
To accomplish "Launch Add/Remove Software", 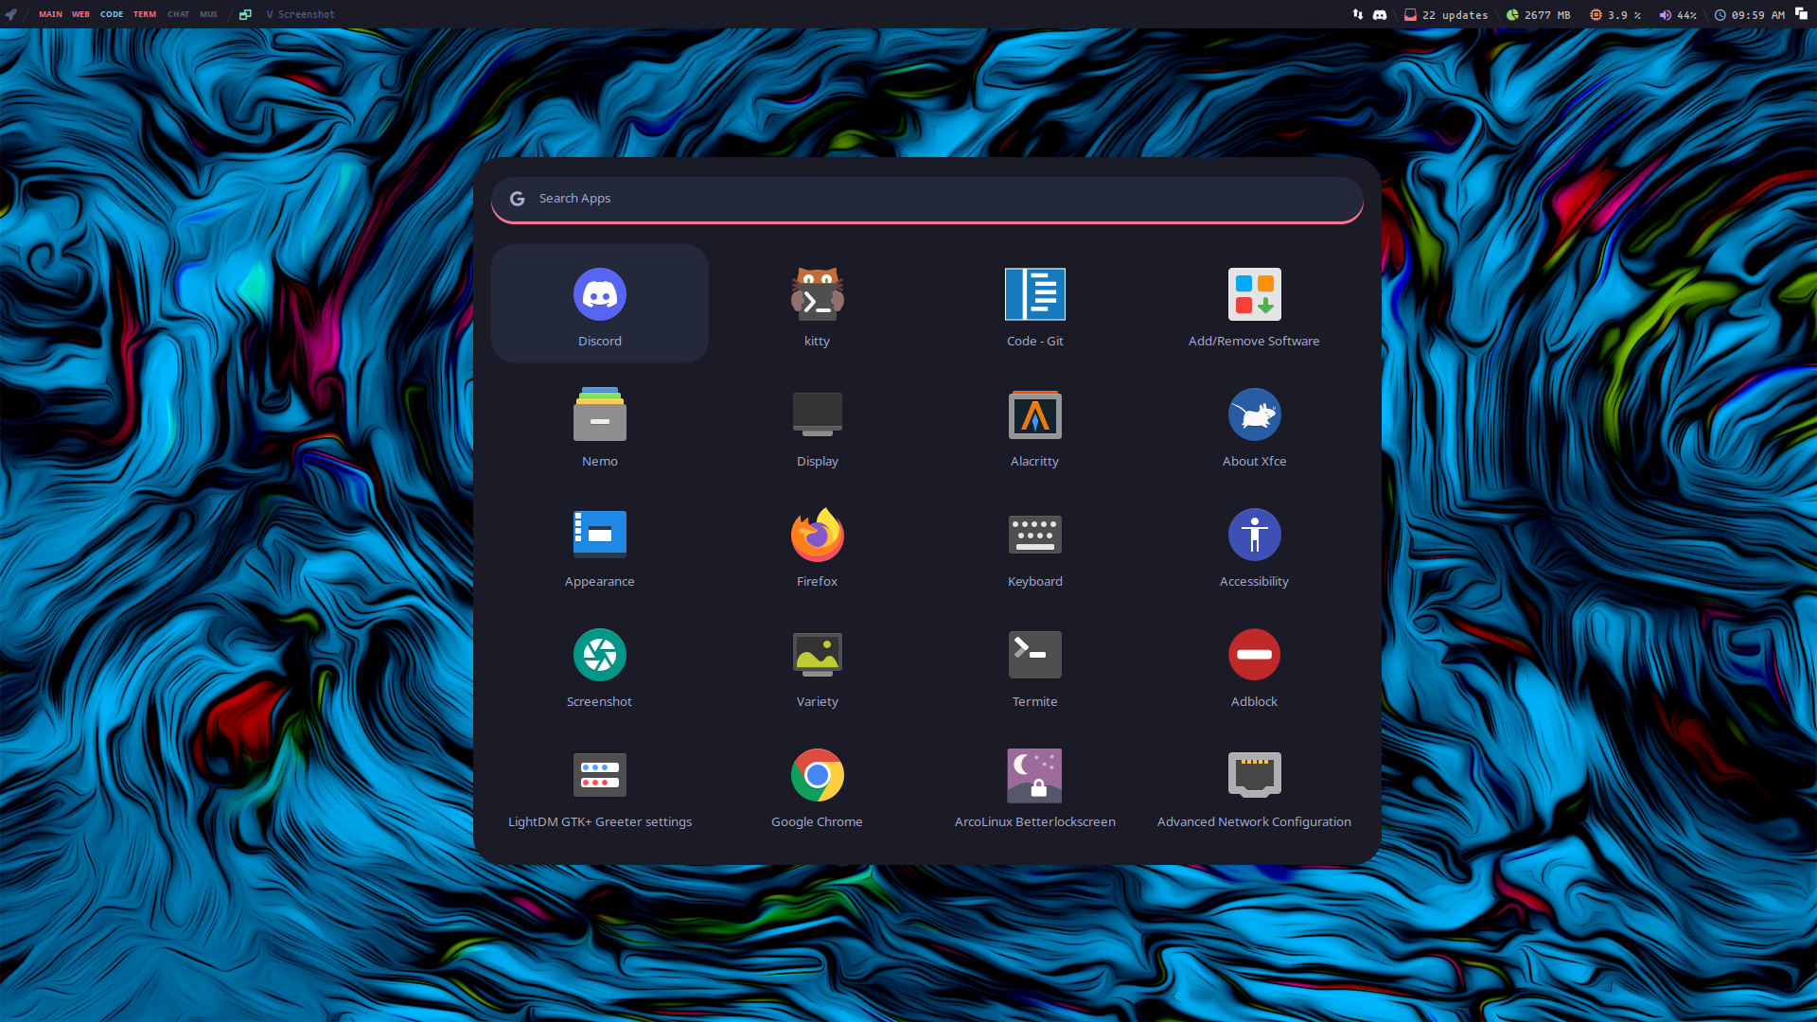I will click(1253, 304).
